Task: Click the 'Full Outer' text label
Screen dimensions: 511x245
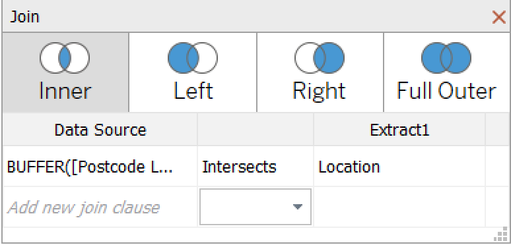Action: (446, 91)
